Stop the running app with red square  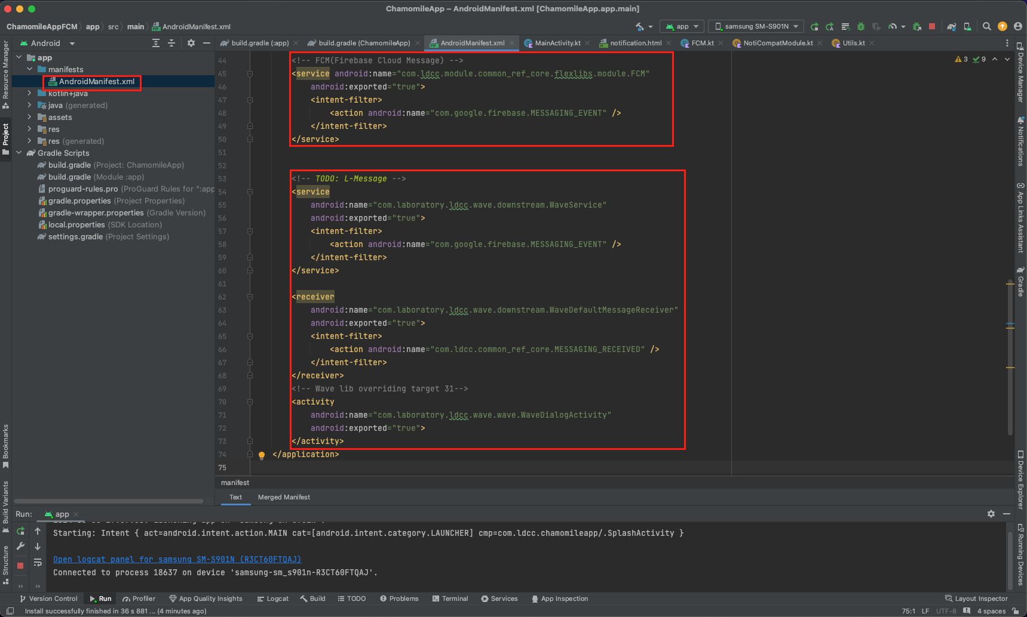[931, 26]
